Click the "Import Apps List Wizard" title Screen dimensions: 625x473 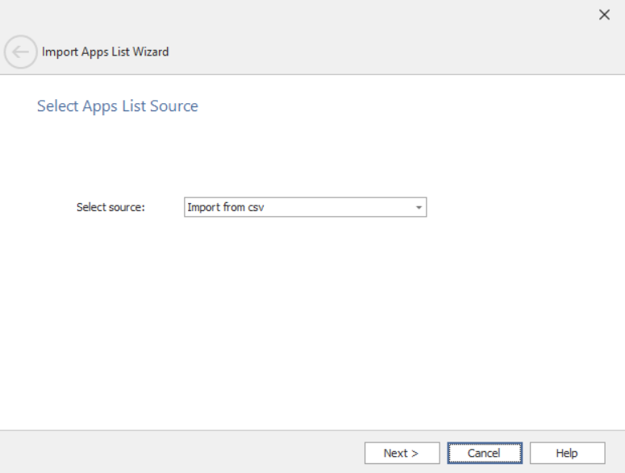[x=106, y=52]
